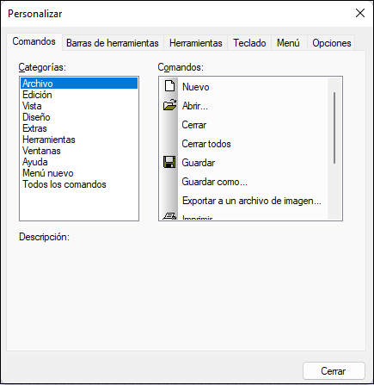Select the Extras category
Viewport: 374px width, 385px height.
(x=79, y=128)
